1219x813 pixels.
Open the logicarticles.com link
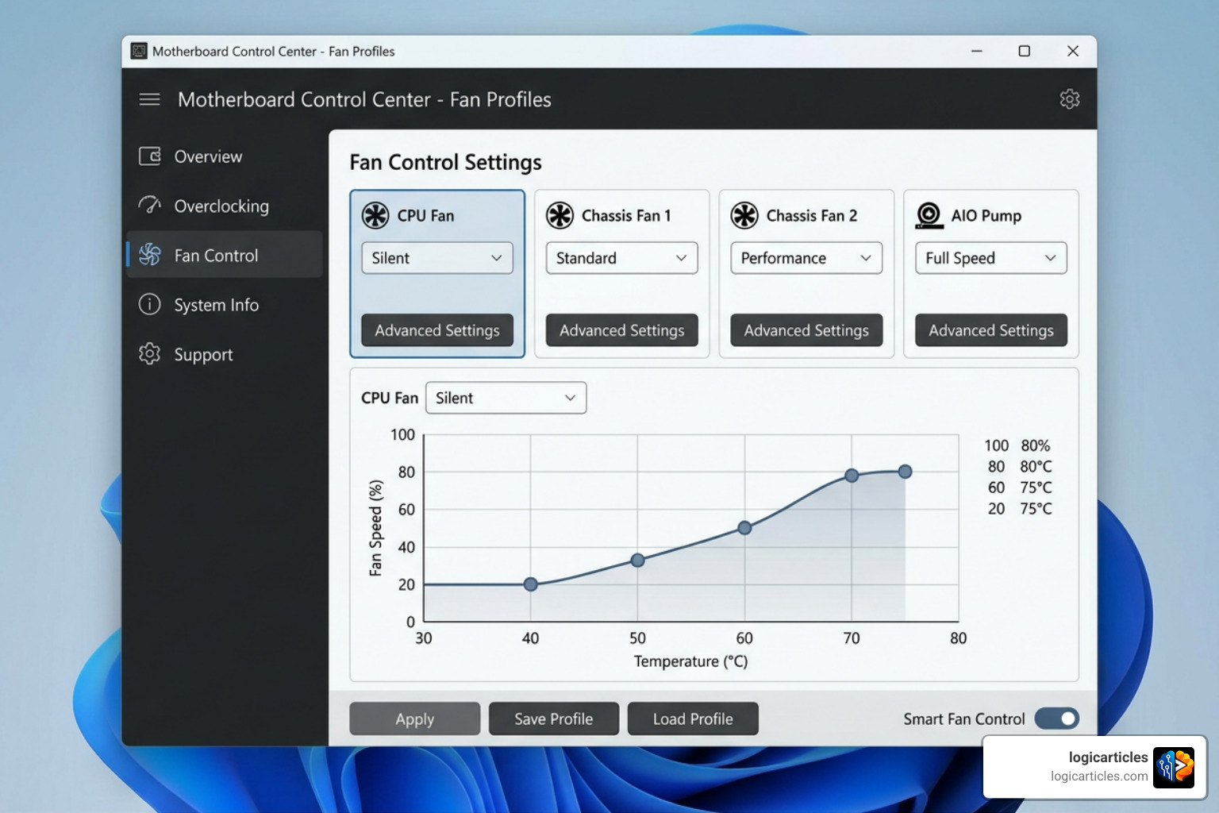click(1099, 776)
